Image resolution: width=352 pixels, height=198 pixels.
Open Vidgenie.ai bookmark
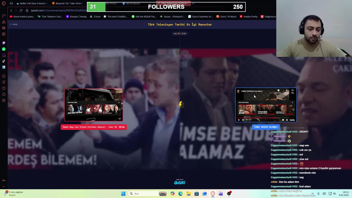coord(268,16)
